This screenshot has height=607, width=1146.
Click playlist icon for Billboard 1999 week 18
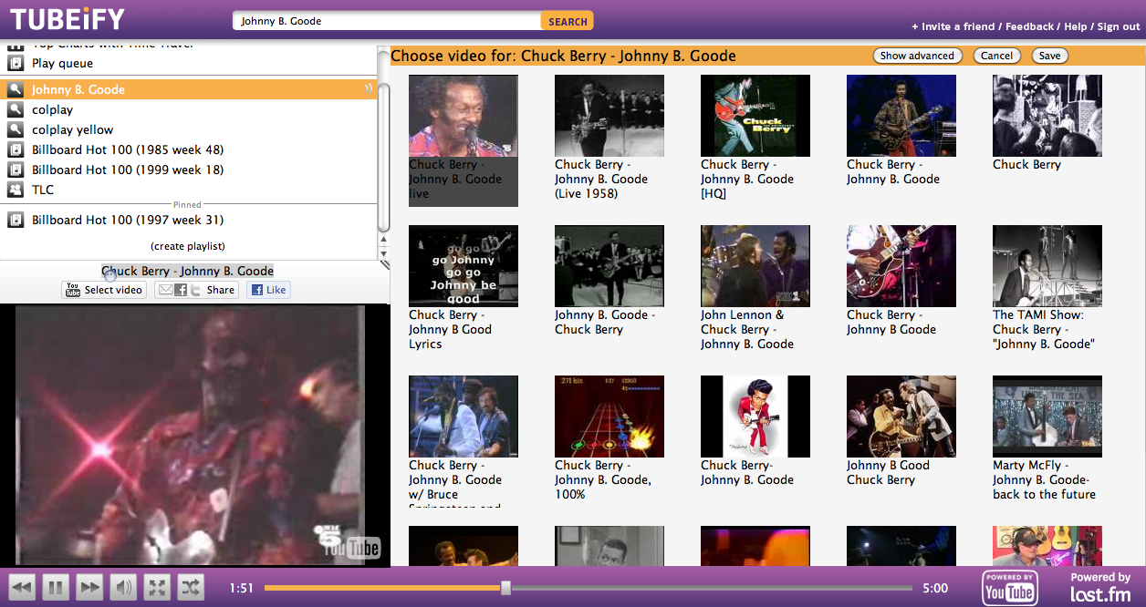[16, 170]
